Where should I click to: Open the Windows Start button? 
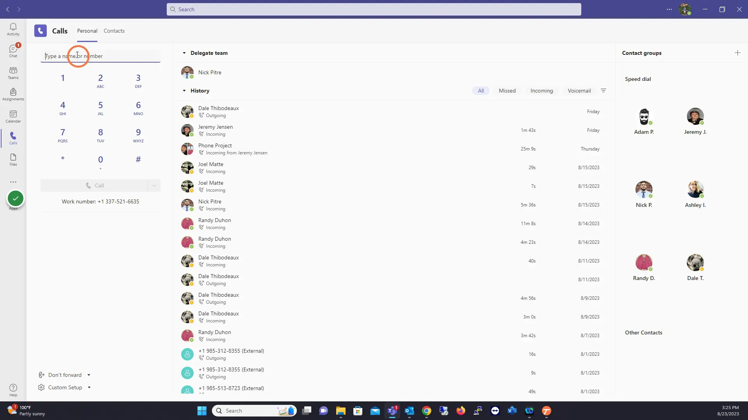point(202,411)
